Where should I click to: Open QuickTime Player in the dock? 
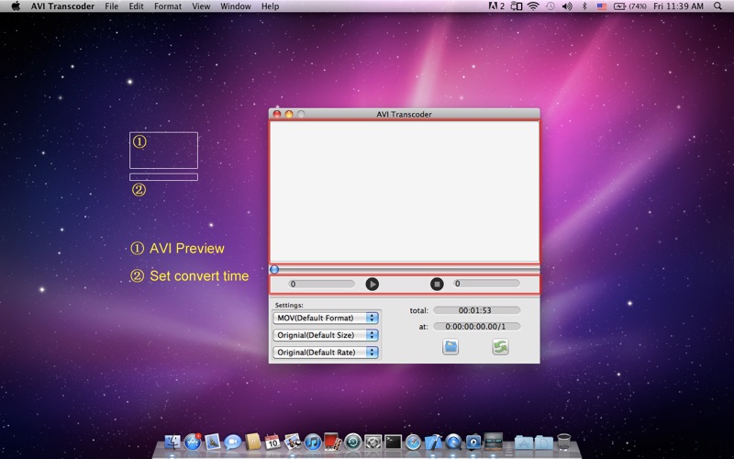[x=453, y=442]
